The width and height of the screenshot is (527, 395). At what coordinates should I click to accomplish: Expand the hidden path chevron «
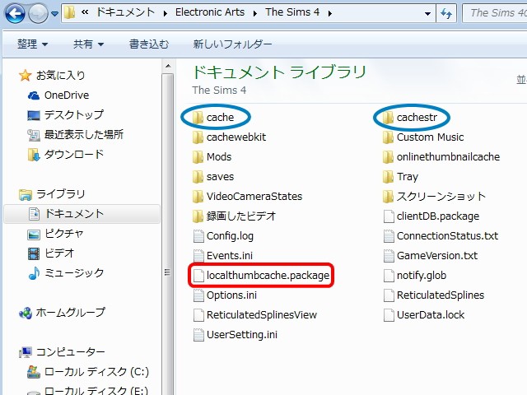click(85, 12)
